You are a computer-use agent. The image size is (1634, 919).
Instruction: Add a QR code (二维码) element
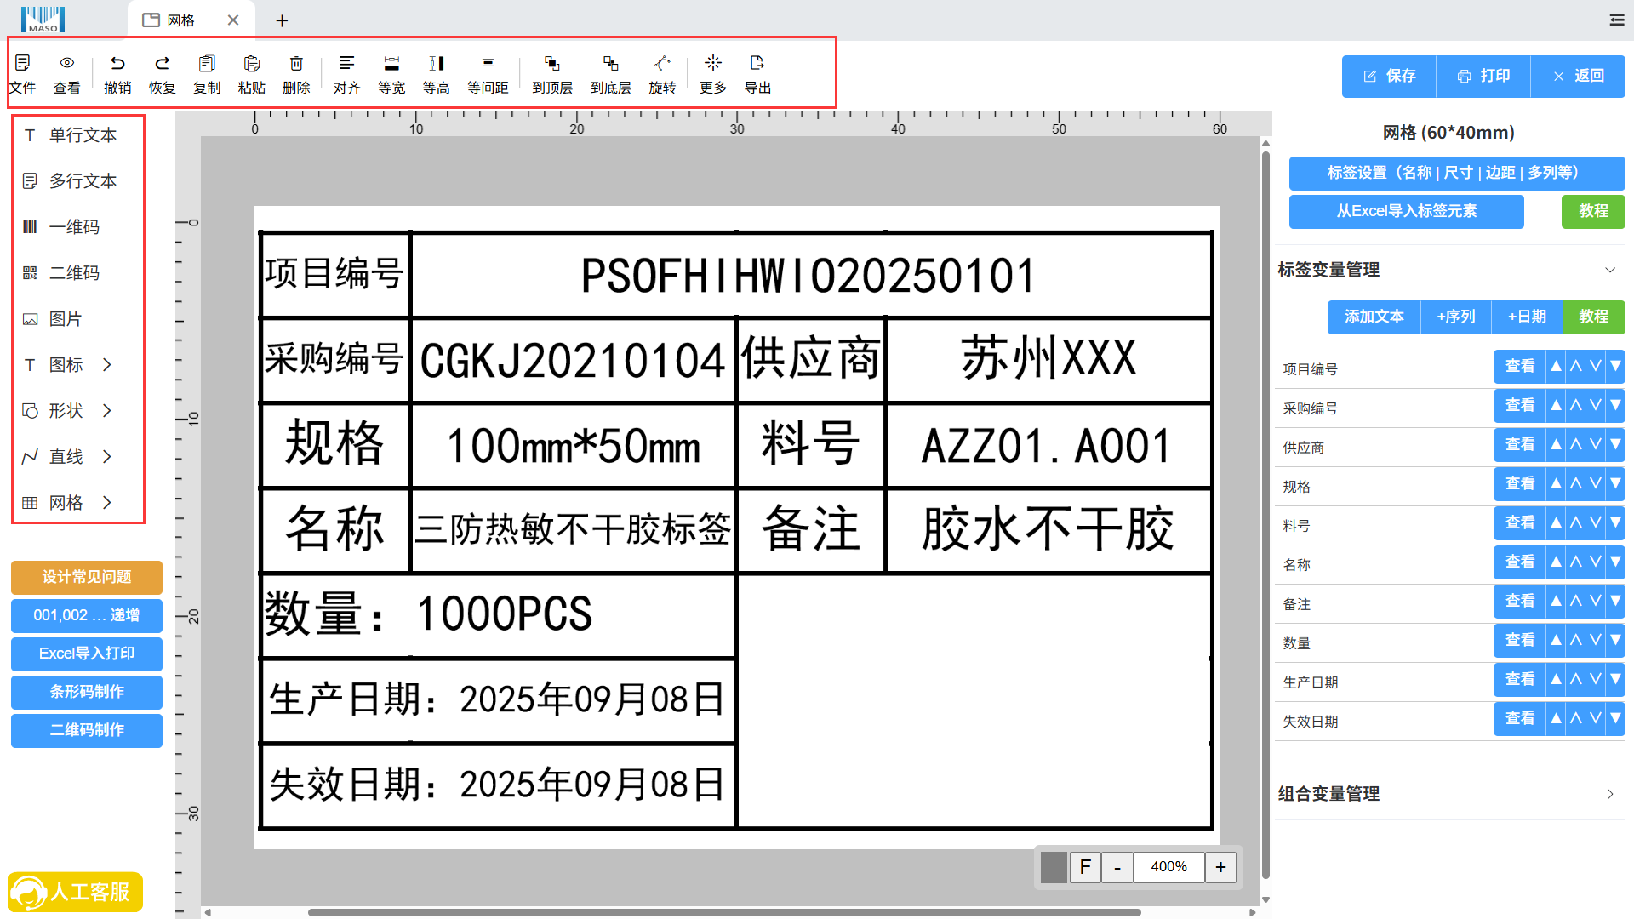click(74, 273)
